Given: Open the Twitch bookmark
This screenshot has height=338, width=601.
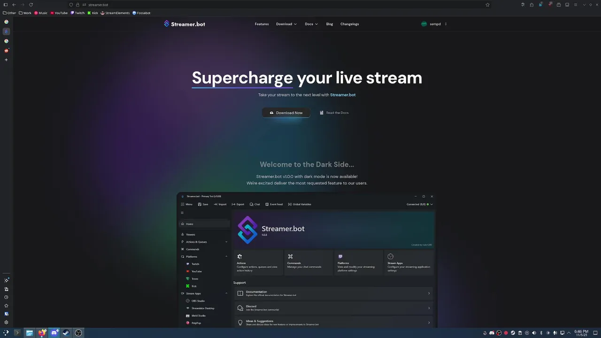Looking at the screenshot, I should (77, 13).
